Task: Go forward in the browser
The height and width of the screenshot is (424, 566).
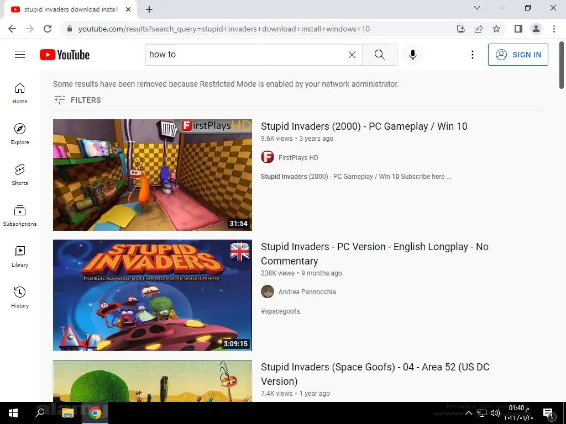Action: pos(30,29)
